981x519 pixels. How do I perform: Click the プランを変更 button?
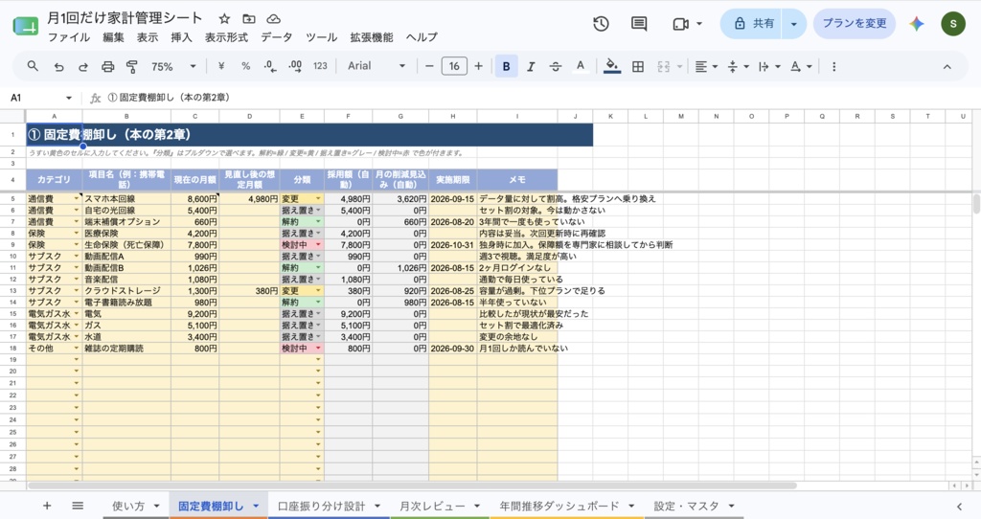coord(854,24)
